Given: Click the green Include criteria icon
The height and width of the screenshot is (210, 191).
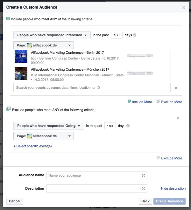Looking at the screenshot, I should (8, 19).
